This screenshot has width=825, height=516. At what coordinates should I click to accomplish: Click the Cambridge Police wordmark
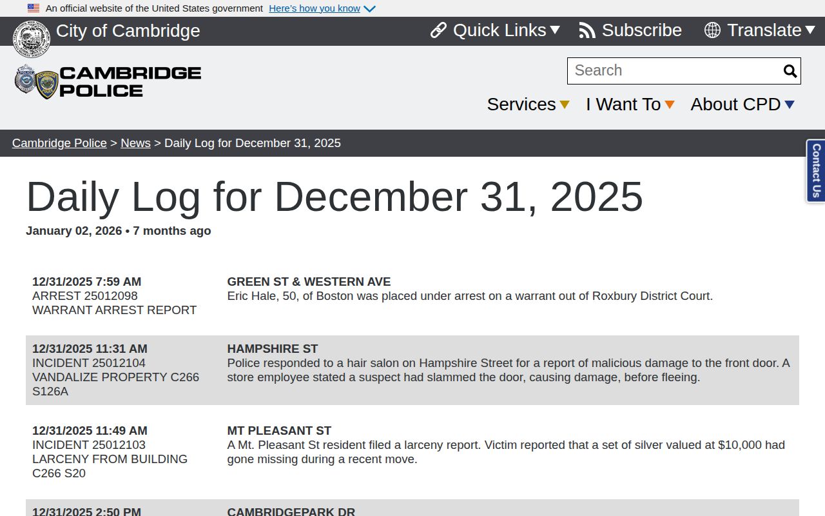[x=130, y=82]
